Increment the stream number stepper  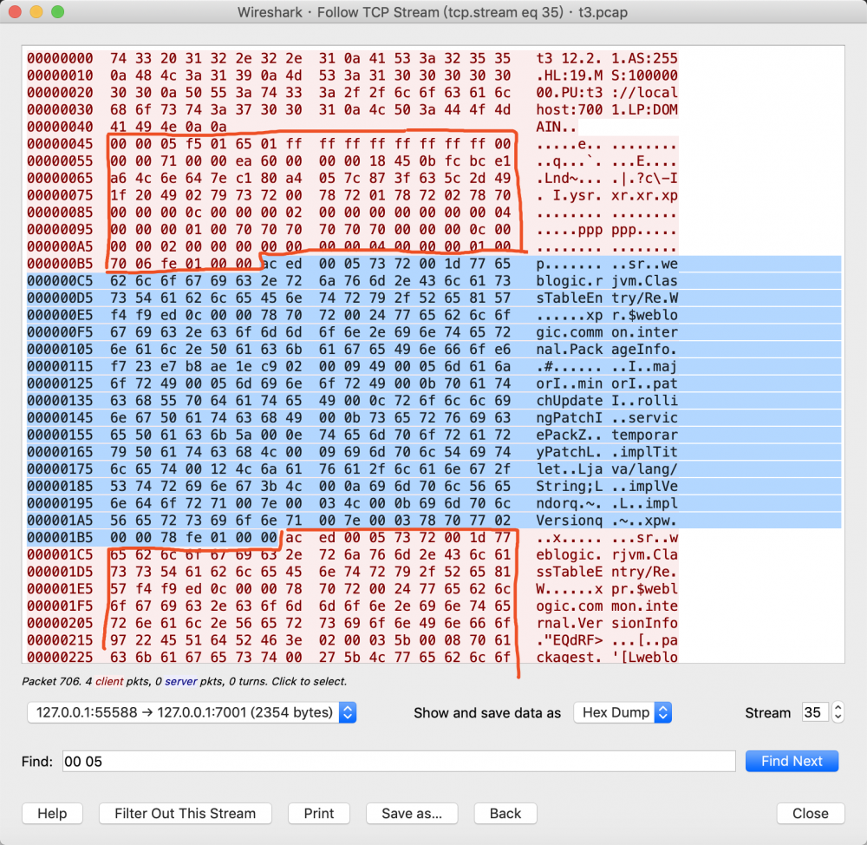(x=838, y=707)
